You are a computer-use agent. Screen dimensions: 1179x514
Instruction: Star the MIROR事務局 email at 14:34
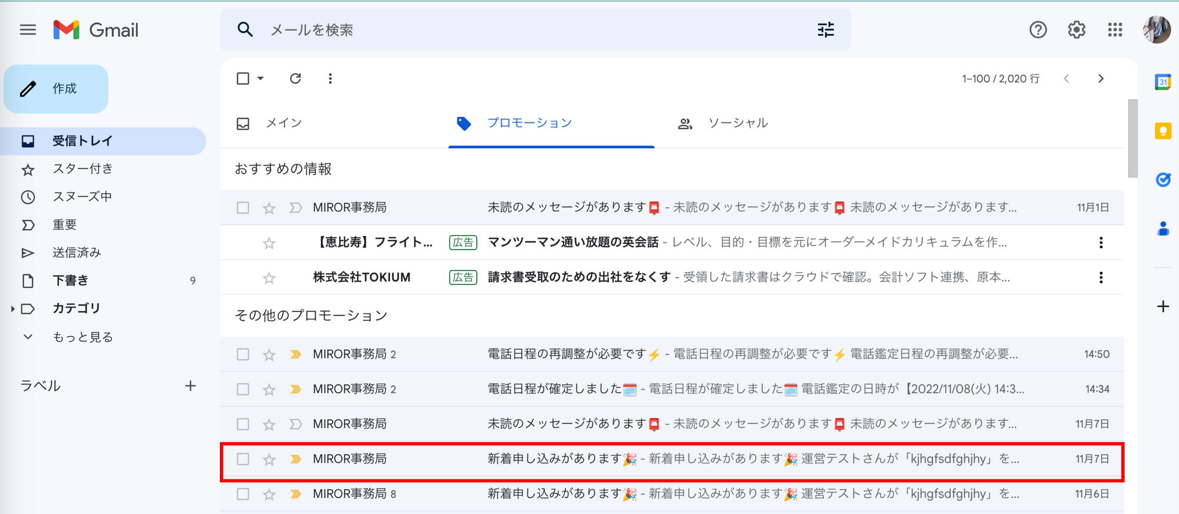coord(269,389)
